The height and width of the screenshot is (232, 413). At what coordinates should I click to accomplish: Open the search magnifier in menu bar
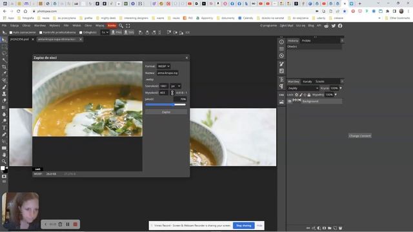tap(121, 26)
